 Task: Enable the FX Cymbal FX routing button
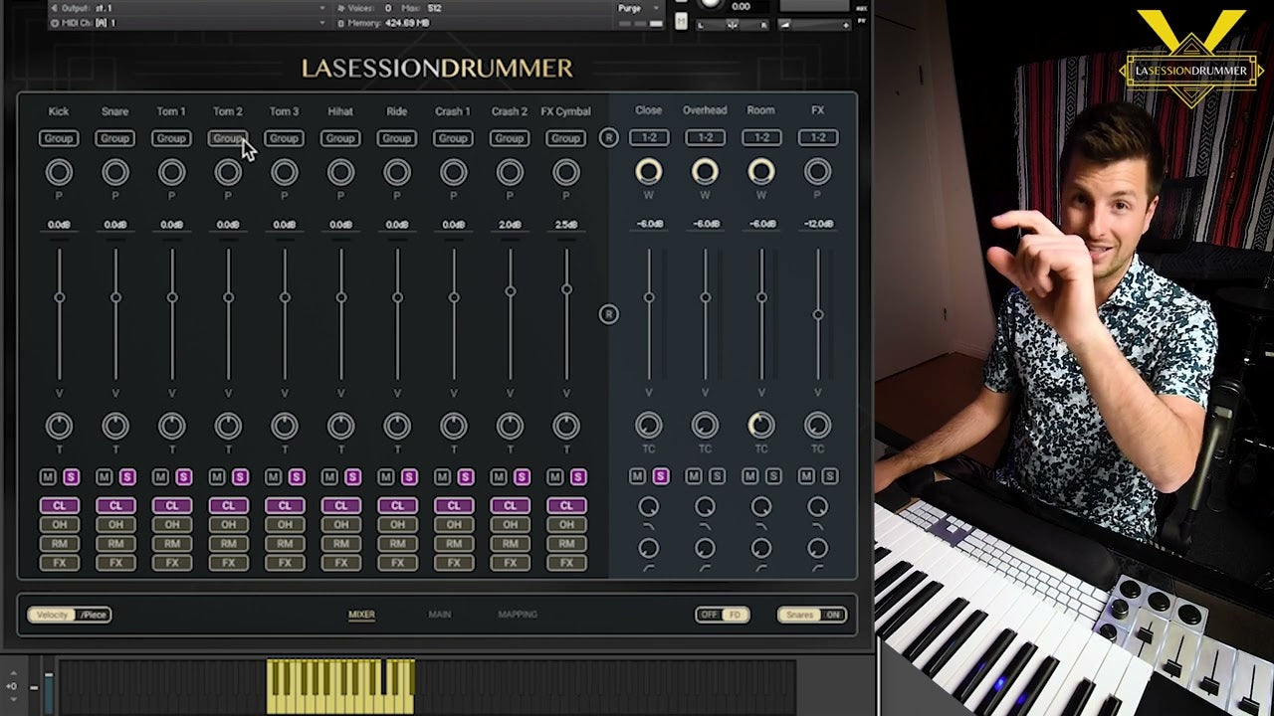pos(565,563)
